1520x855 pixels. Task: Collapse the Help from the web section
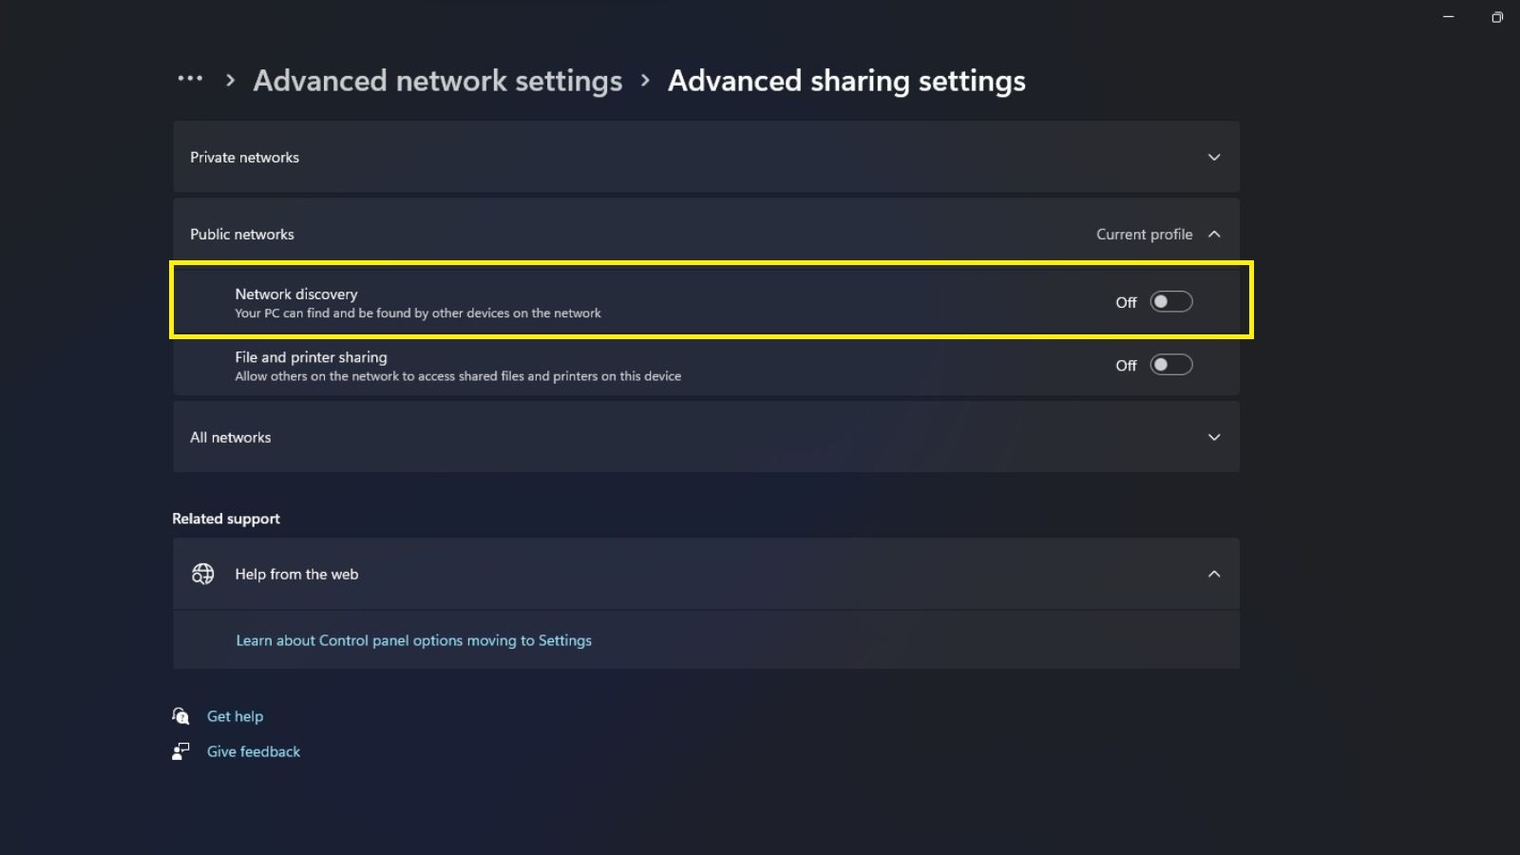pyautogui.click(x=1213, y=574)
